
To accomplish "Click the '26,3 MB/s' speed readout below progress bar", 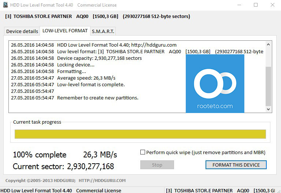I will click(x=100, y=154).
